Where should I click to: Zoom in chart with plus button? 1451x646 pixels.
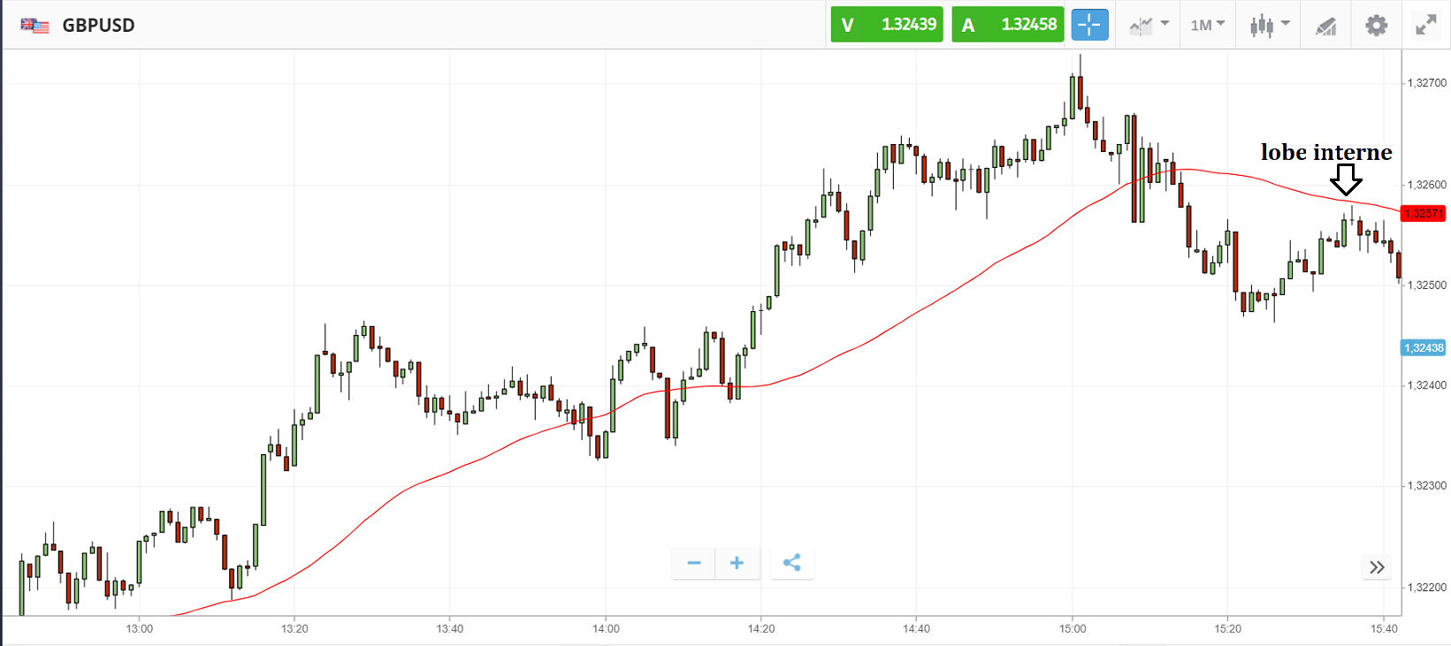(737, 563)
